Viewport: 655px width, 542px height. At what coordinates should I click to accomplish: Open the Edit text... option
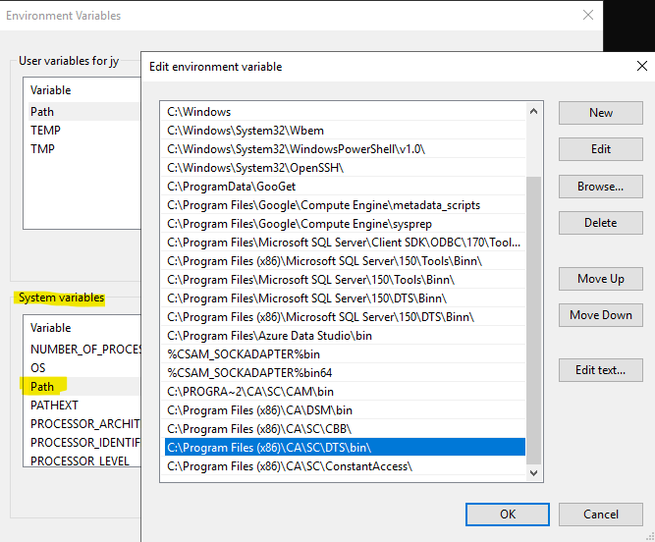600,370
